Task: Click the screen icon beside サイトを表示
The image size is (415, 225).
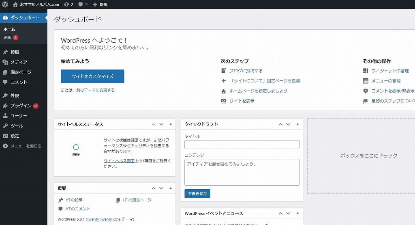Action: click(224, 101)
